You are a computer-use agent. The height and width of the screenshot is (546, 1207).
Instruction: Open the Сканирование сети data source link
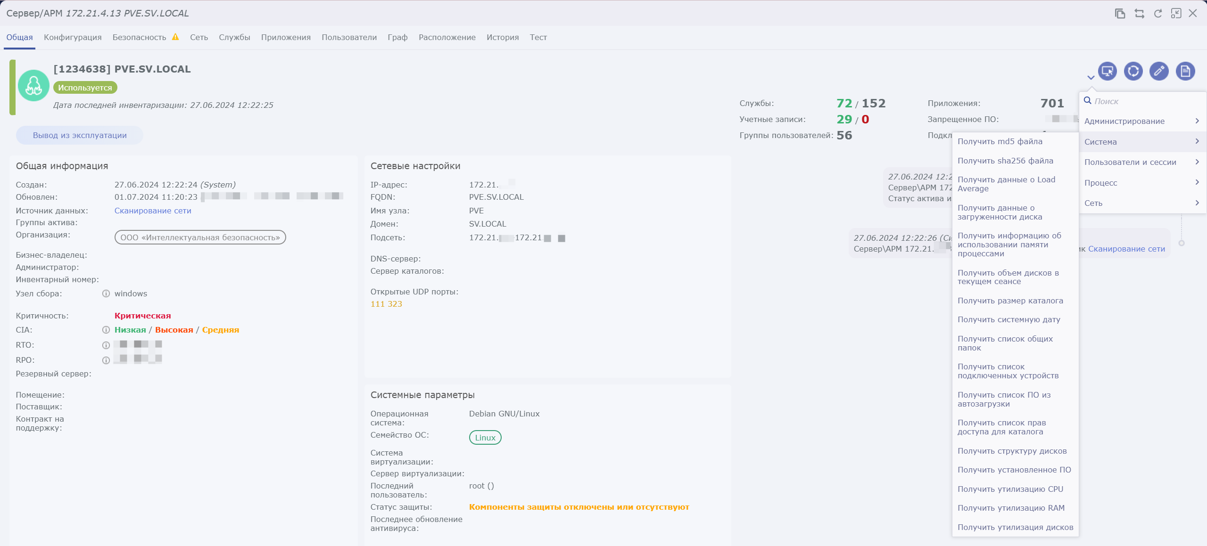tap(153, 211)
